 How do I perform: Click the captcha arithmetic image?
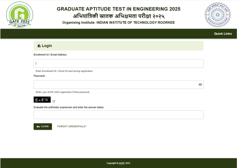[42, 99]
